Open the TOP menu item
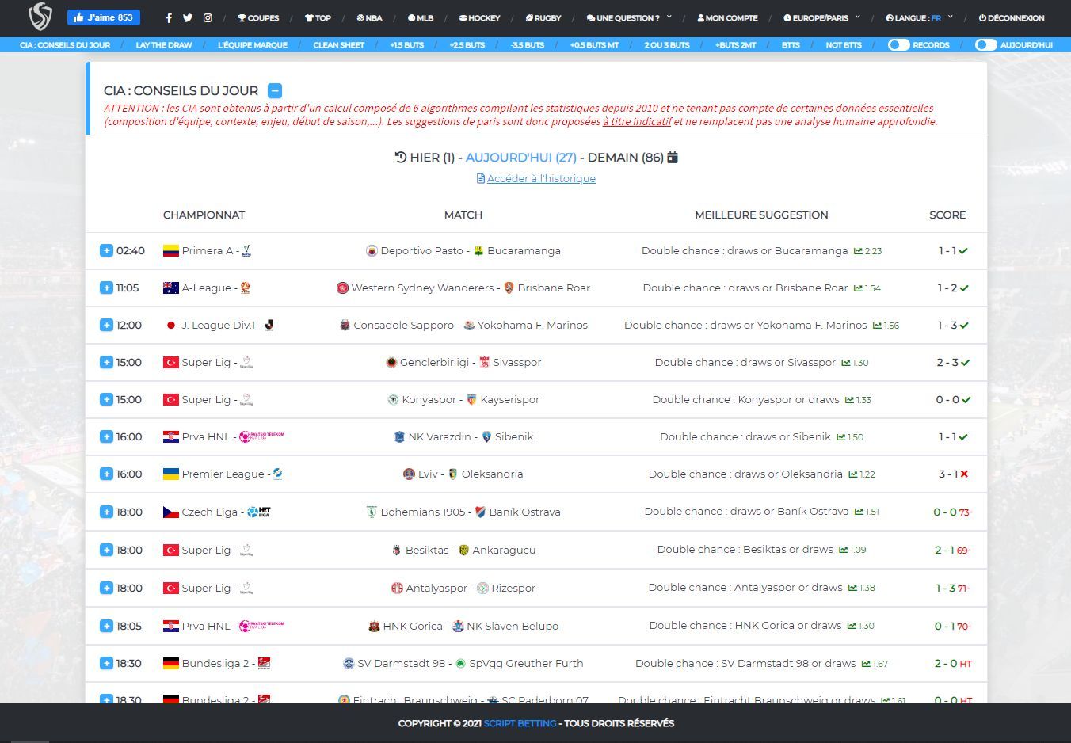Viewport: 1071px width, 743px height. click(318, 17)
